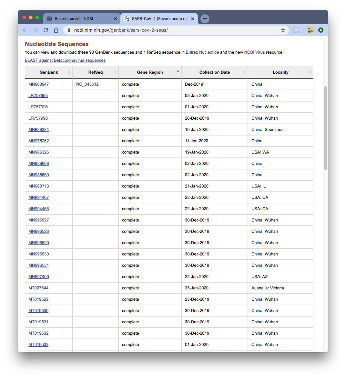Screen dimensions: 346x378
Task: Open the React DevTools extension icon
Action: click(296, 30)
